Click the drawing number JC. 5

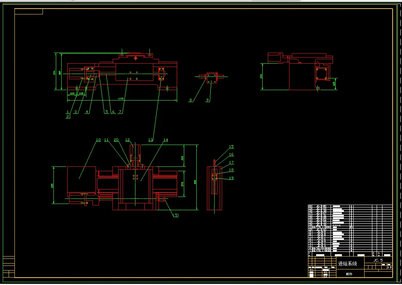click(x=378, y=260)
